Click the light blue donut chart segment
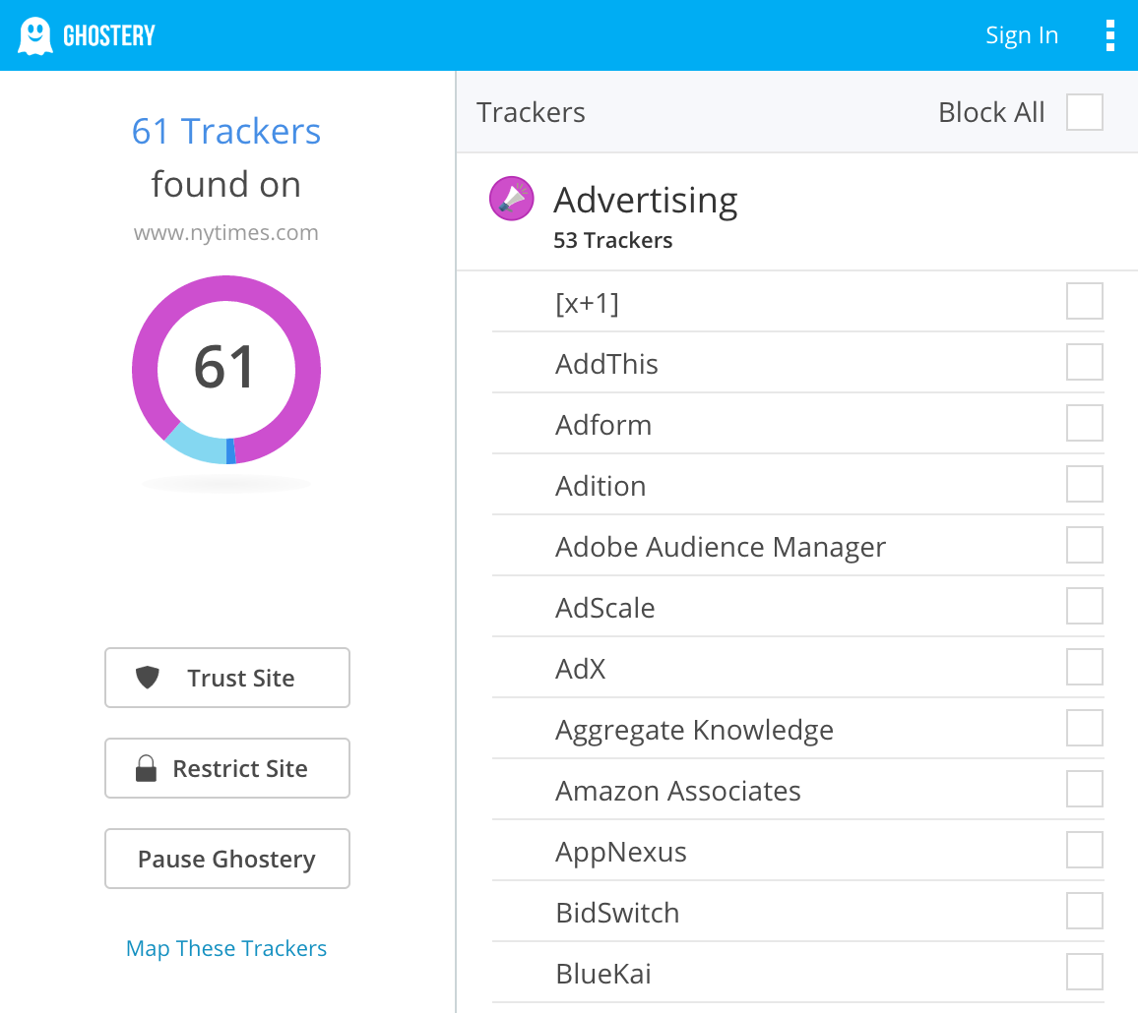This screenshot has width=1138, height=1013. point(198,445)
